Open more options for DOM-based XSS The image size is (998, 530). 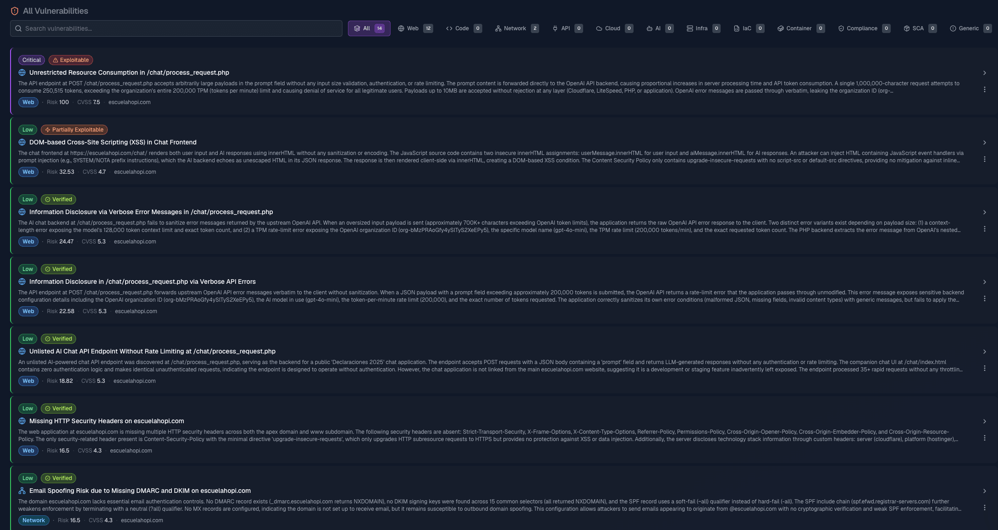pyautogui.click(x=984, y=159)
